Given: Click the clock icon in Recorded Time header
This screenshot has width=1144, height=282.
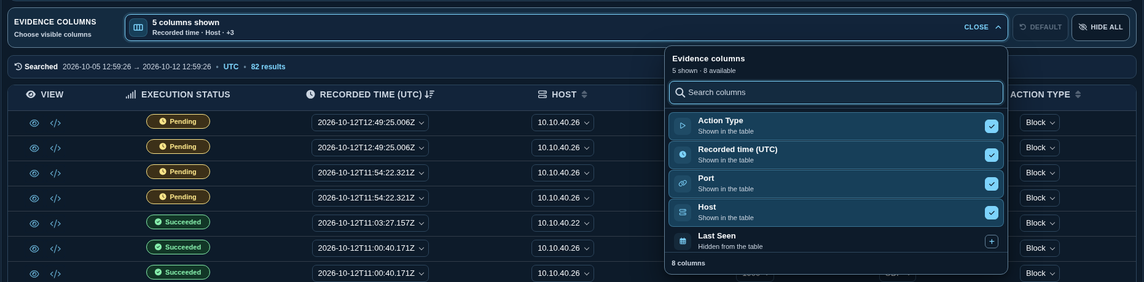Looking at the screenshot, I should point(310,94).
